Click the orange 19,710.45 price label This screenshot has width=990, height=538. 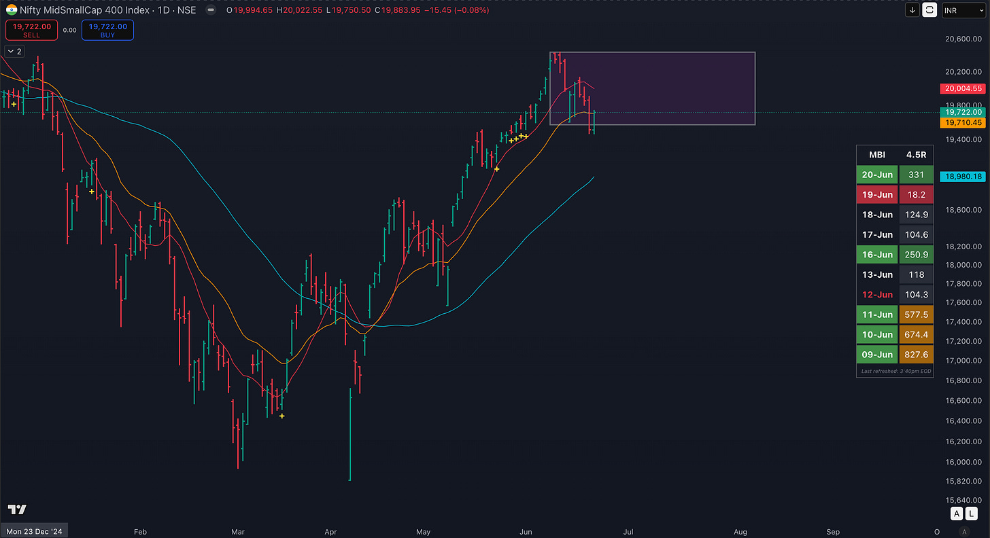click(x=963, y=123)
